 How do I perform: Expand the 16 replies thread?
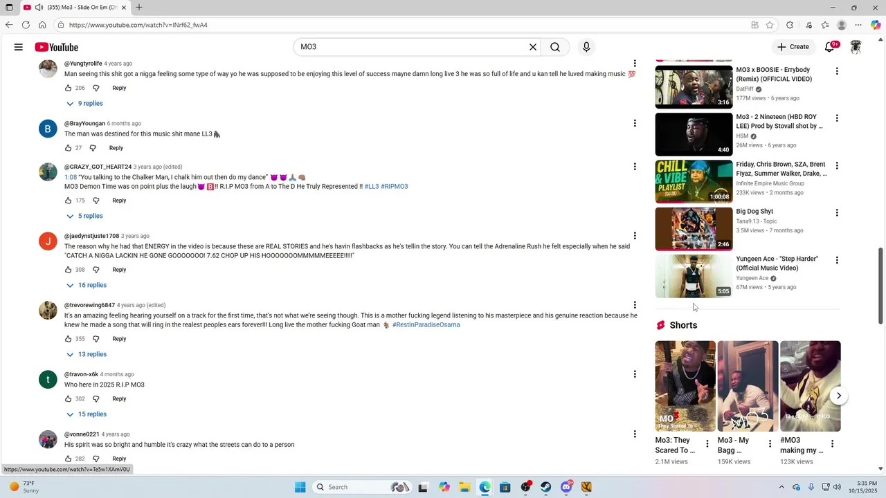click(x=87, y=285)
